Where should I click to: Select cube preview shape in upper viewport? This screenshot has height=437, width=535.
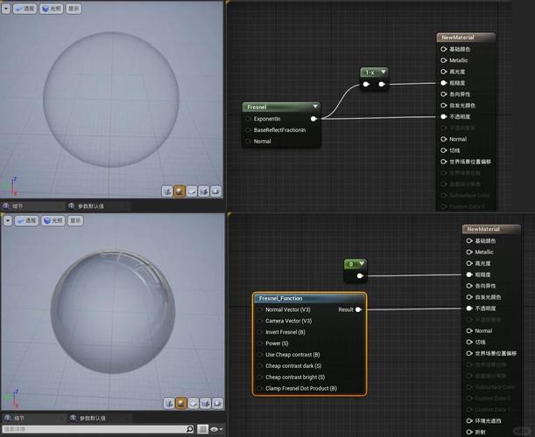[204, 191]
